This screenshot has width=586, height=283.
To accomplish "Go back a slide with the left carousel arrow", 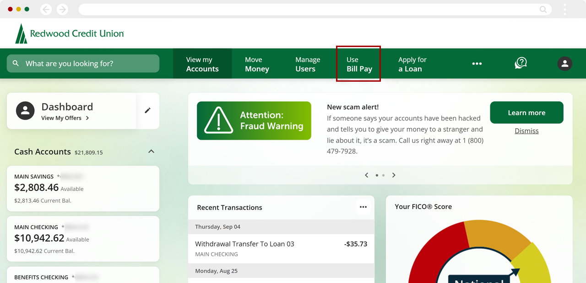I will click(x=366, y=175).
